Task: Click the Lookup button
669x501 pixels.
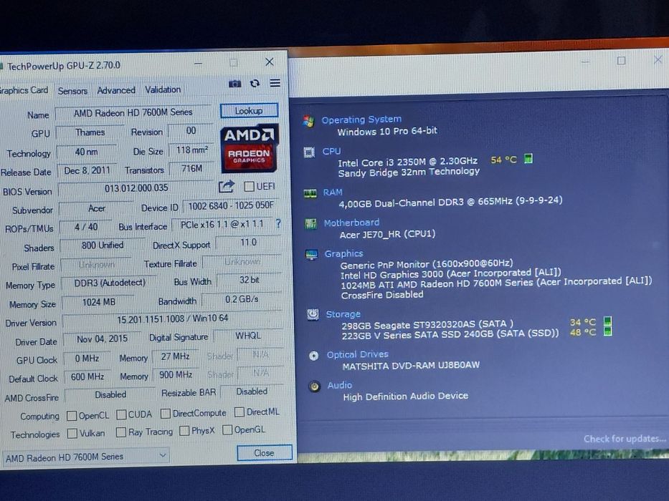Action: pyautogui.click(x=249, y=111)
